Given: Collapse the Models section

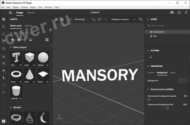Looking at the screenshot, I should tap(11, 107).
